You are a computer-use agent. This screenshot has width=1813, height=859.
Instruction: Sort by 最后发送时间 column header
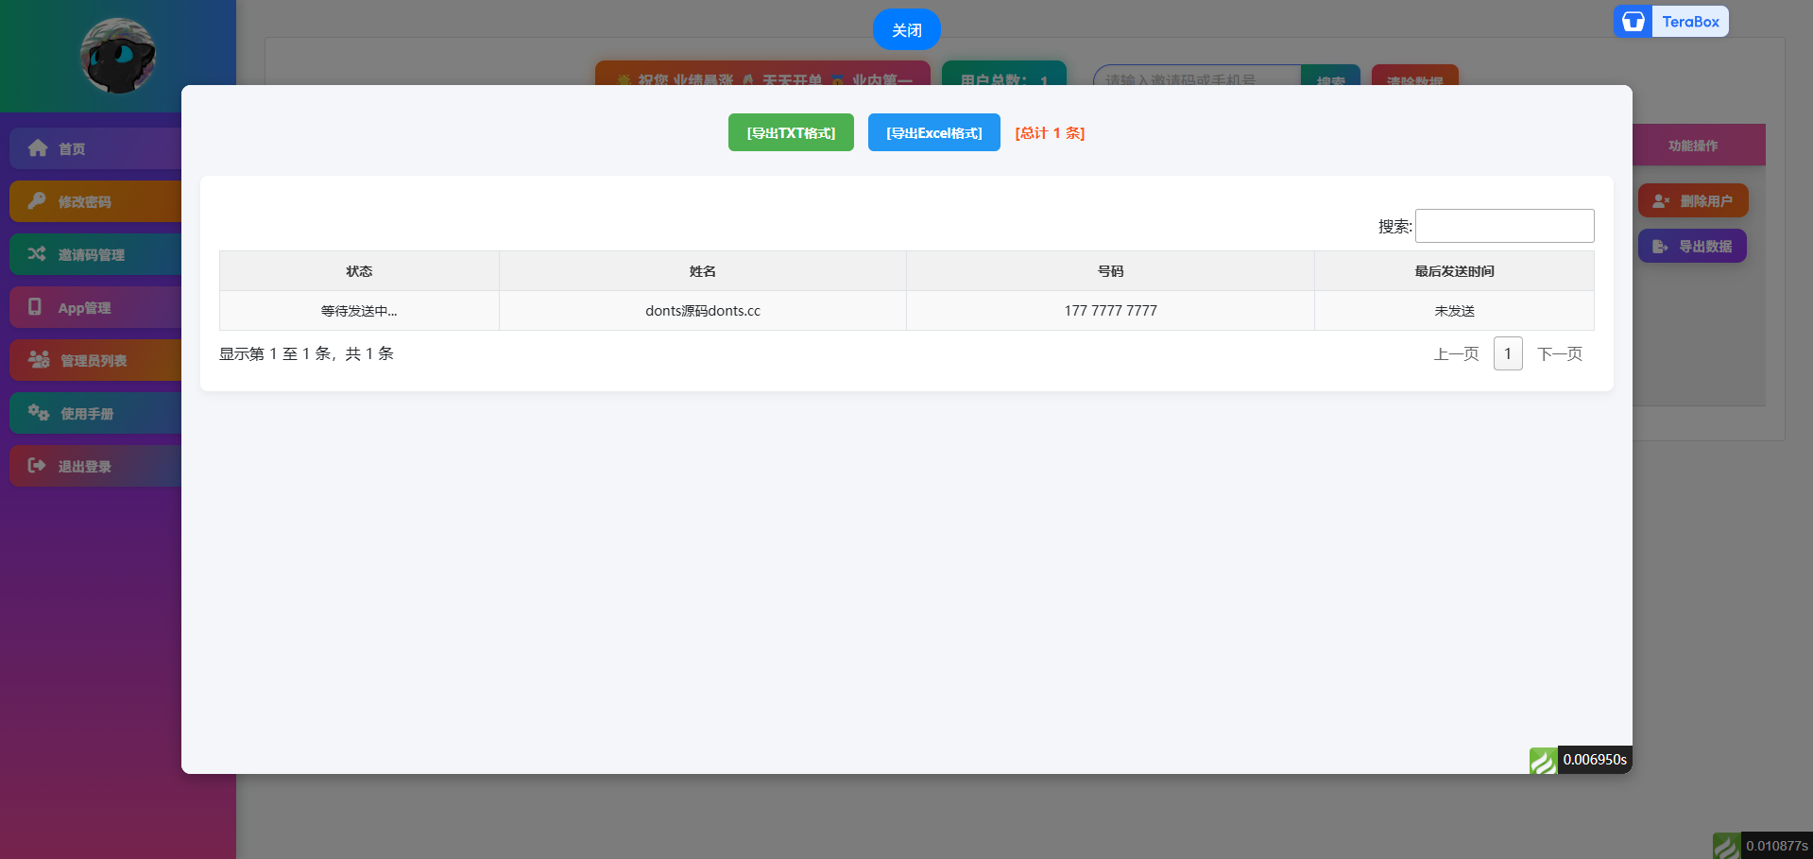coord(1454,271)
